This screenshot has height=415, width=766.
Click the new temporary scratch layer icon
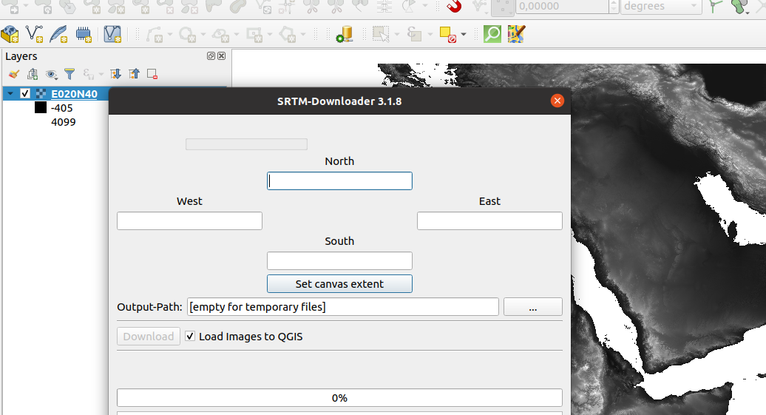pyautogui.click(x=84, y=34)
